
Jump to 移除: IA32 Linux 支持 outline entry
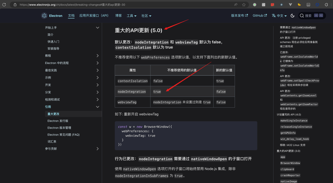[293, 145]
